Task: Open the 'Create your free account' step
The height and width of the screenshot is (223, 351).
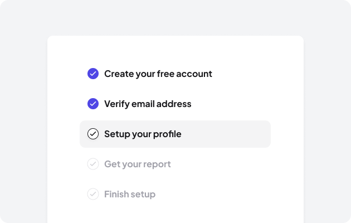Action: click(x=158, y=74)
